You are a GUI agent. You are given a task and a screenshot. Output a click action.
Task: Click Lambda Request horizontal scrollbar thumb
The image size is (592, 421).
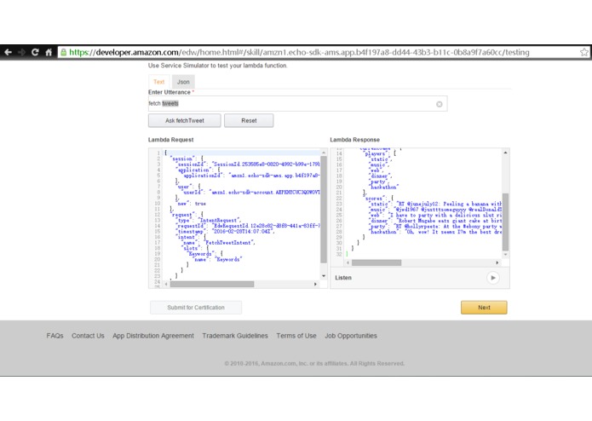pyautogui.click(x=212, y=284)
